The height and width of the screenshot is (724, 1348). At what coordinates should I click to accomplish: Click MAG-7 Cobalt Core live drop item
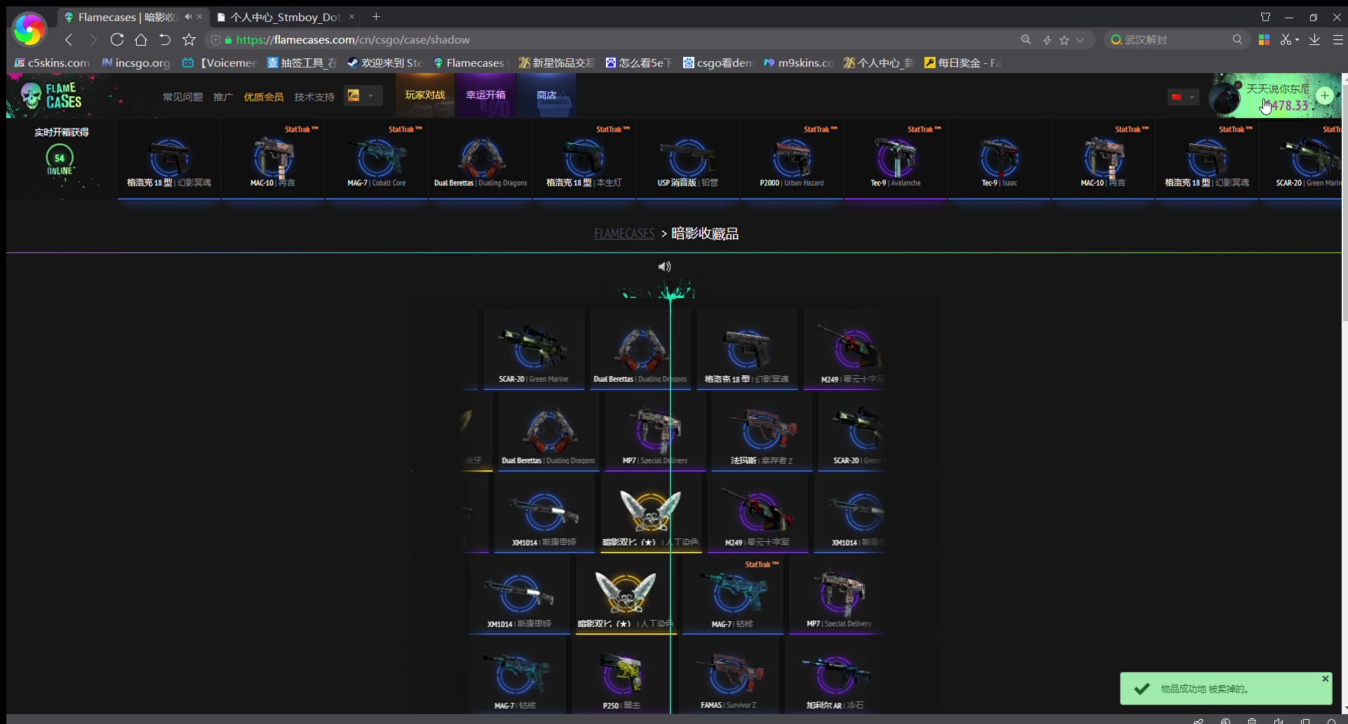[x=377, y=160]
